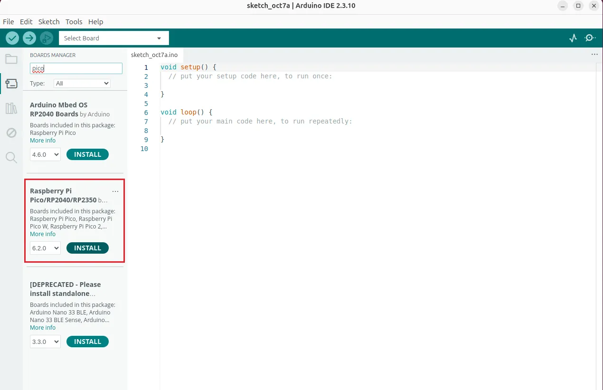The height and width of the screenshot is (390, 603).
Task: Open the 4.6.0 version dropdown
Action: [x=45, y=154]
